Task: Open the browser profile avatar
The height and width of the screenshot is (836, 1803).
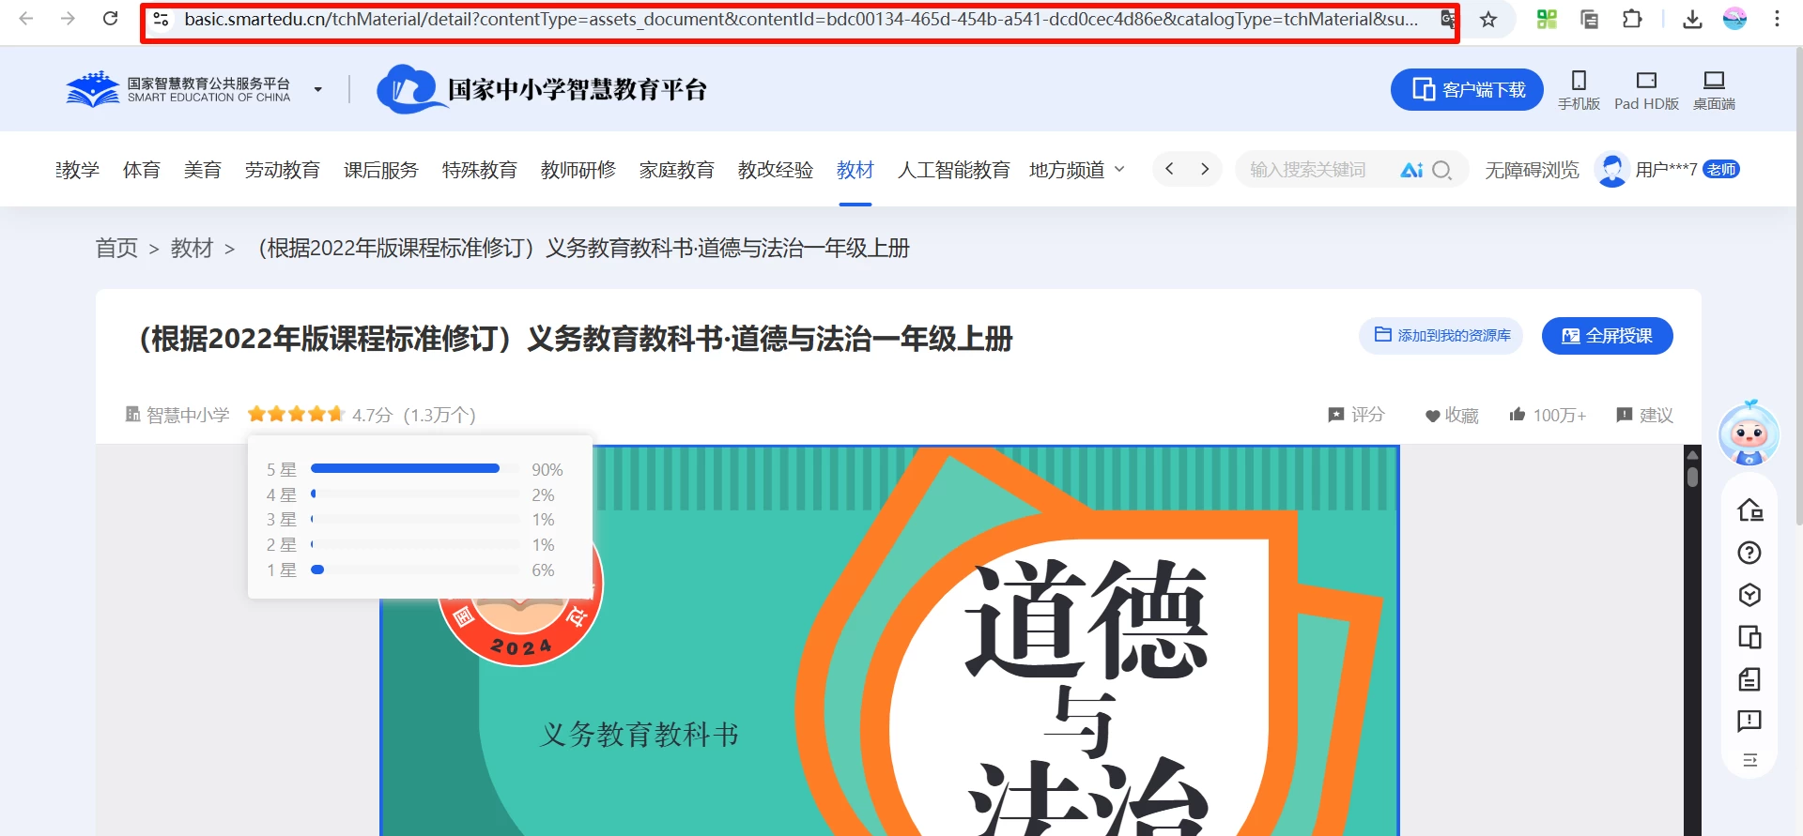Action: pyautogui.click(x=1734, y=19)
